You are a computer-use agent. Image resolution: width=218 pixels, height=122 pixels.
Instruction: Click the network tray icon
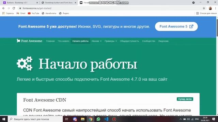point(192,119)
